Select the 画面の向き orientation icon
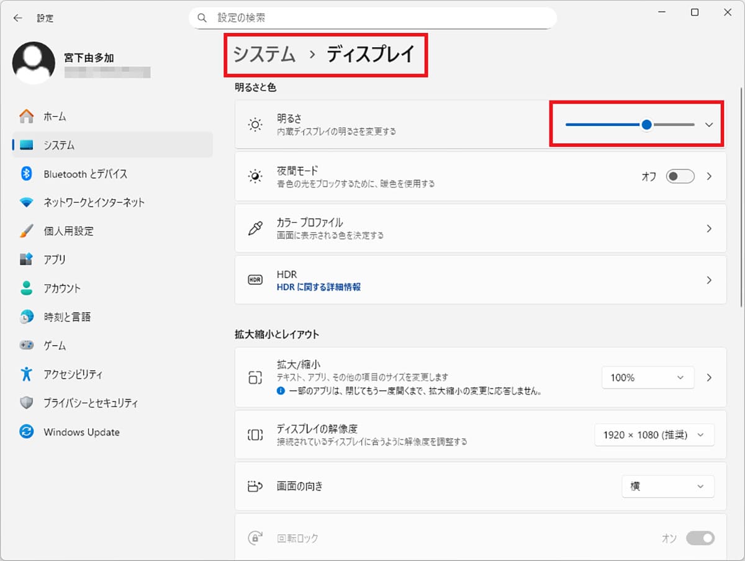 point(254,487)
